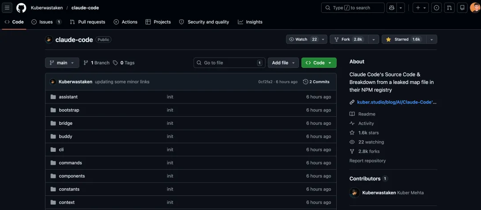Open the bridge folder

65,123
